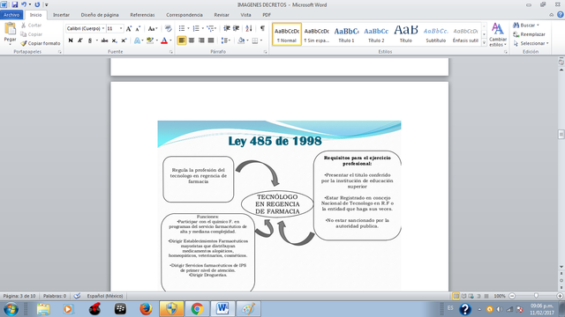Screen dimensions: 565x317
Task: Click the Firefox taskbar icon
Action: pyautogui.click(x=146, y=309)
